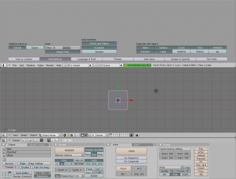Toggle the OSA oversampling button

point(64,161)
